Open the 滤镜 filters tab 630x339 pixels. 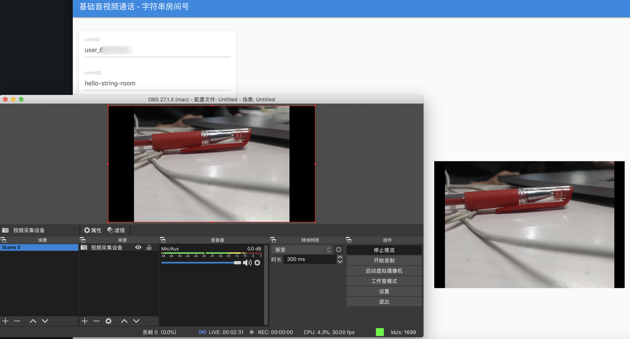(x=116, y=230)
